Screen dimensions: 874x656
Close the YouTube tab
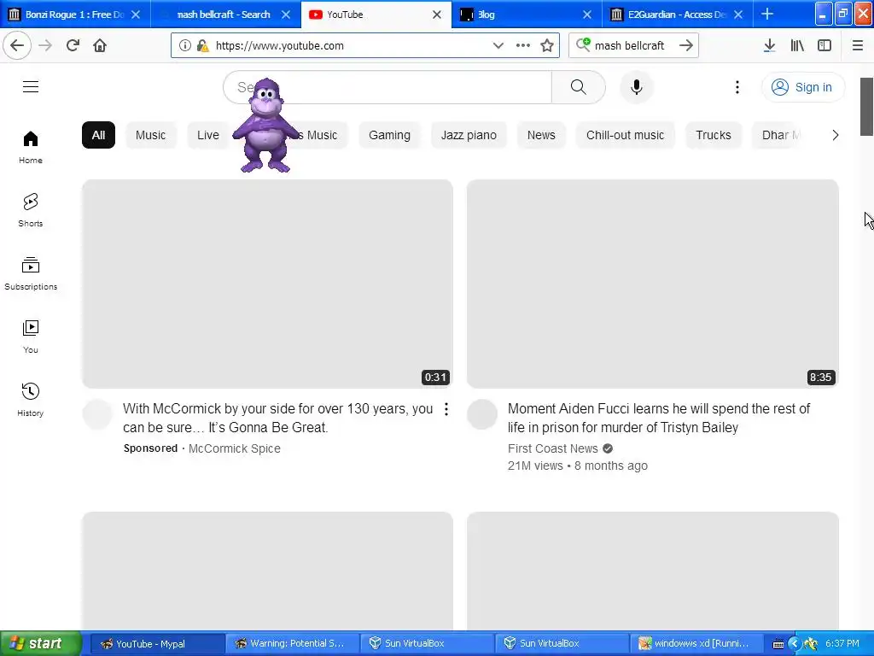[437, 15]
